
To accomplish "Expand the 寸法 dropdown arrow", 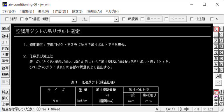I will tap(116, 19).
